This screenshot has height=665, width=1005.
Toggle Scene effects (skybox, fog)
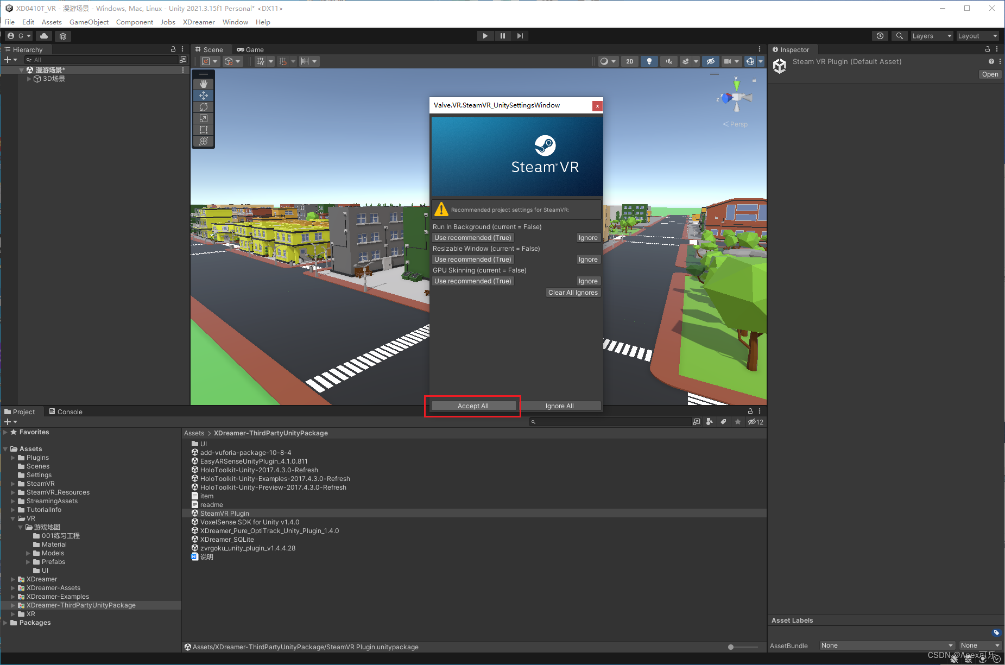coord(686,61)
